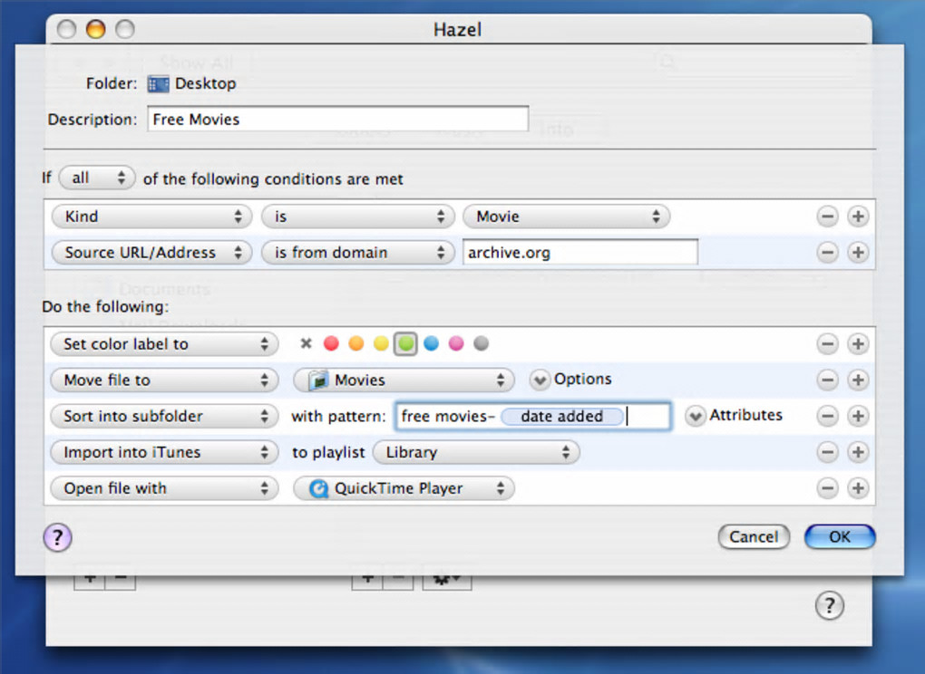Screen dimensions: 925x674
Task: Remove the Move file to action
Action: [x=827, y=380]
